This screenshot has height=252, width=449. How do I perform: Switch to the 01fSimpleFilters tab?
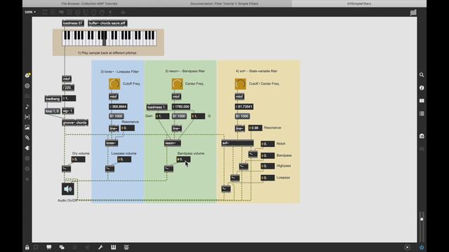click(358, 3)
